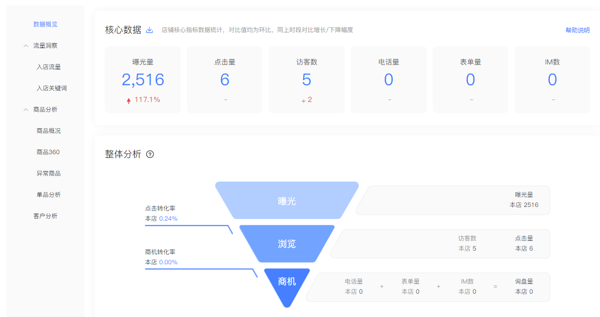Open the 入店关键词 page
Screen dimensions: 600x317
[52, 88]
